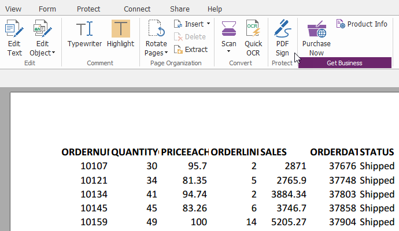This screenshot has height=231, width=399.
Task: Click Shipped status in row 10121
Action: click(x=377, y=180)
